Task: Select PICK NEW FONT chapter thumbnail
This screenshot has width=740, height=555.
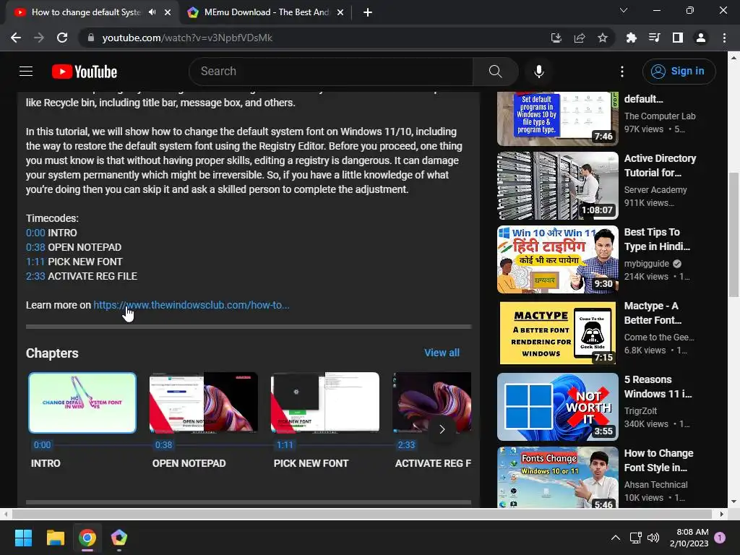Action: (x=325, y=403)
